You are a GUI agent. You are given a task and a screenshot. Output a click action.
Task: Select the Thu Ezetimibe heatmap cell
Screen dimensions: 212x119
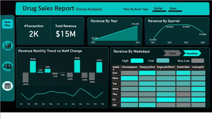pyautogui.click(x=183, y=94)
